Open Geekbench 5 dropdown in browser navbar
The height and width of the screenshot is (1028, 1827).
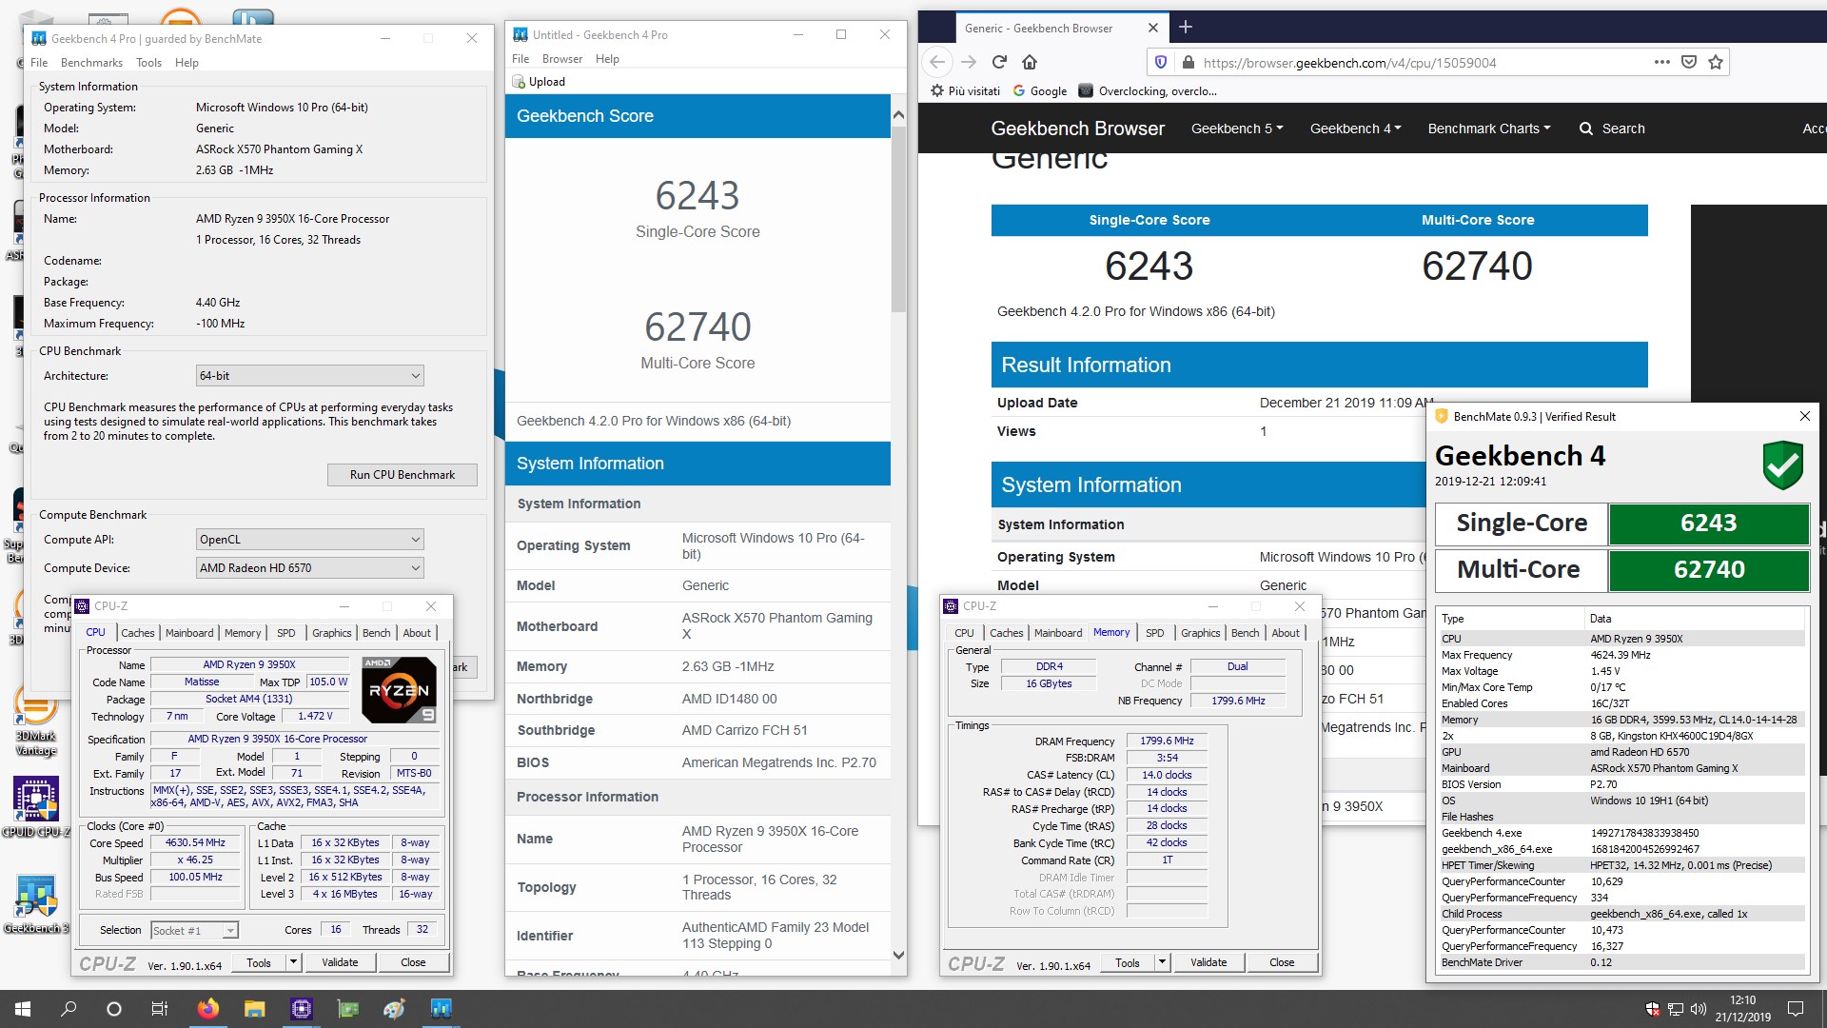tap(1237, 128)
